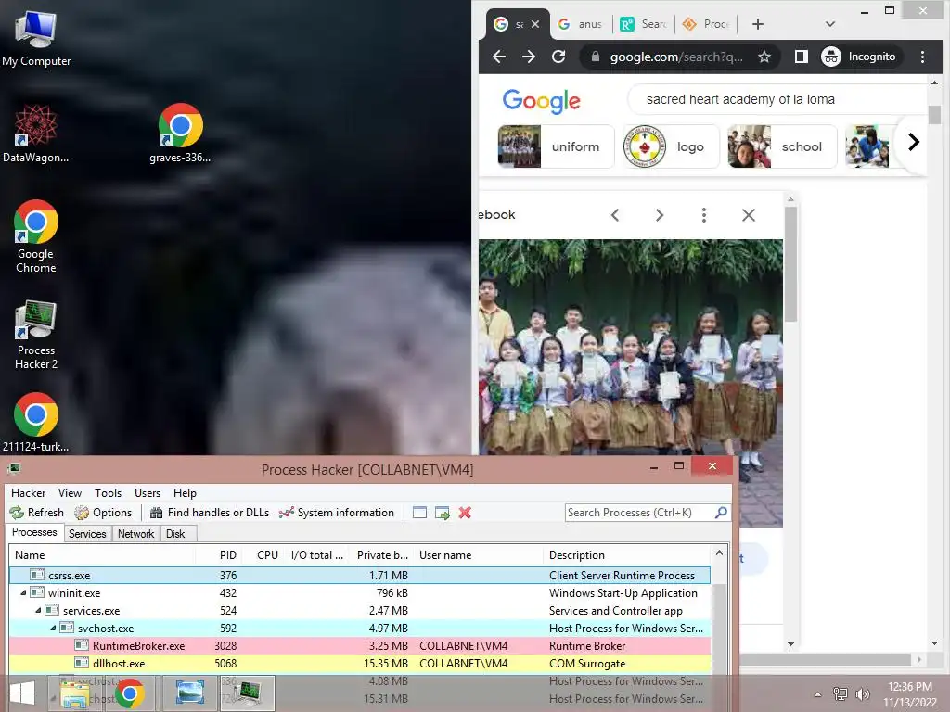This screenshot has width=950, height=712.
Task: Select the csrss.exe process row
Action: (x=360, y=575)
